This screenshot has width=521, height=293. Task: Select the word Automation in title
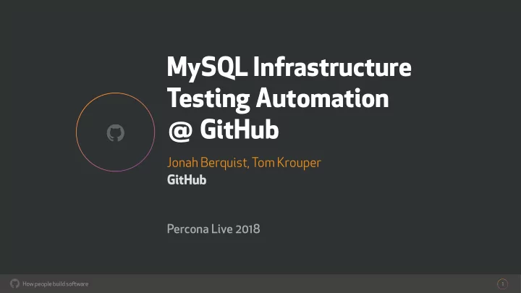[x=322, y=98]
